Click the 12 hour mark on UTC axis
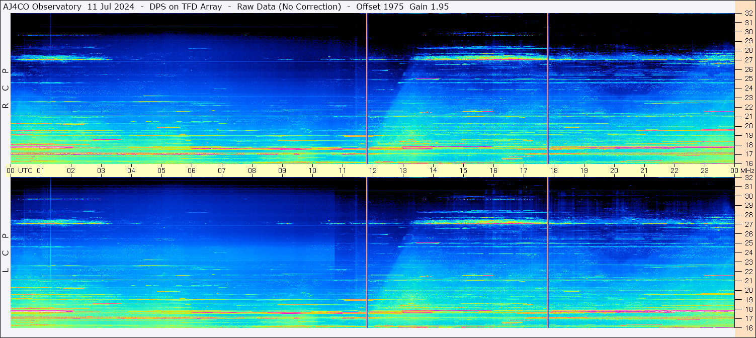 (x=373, y=171)
